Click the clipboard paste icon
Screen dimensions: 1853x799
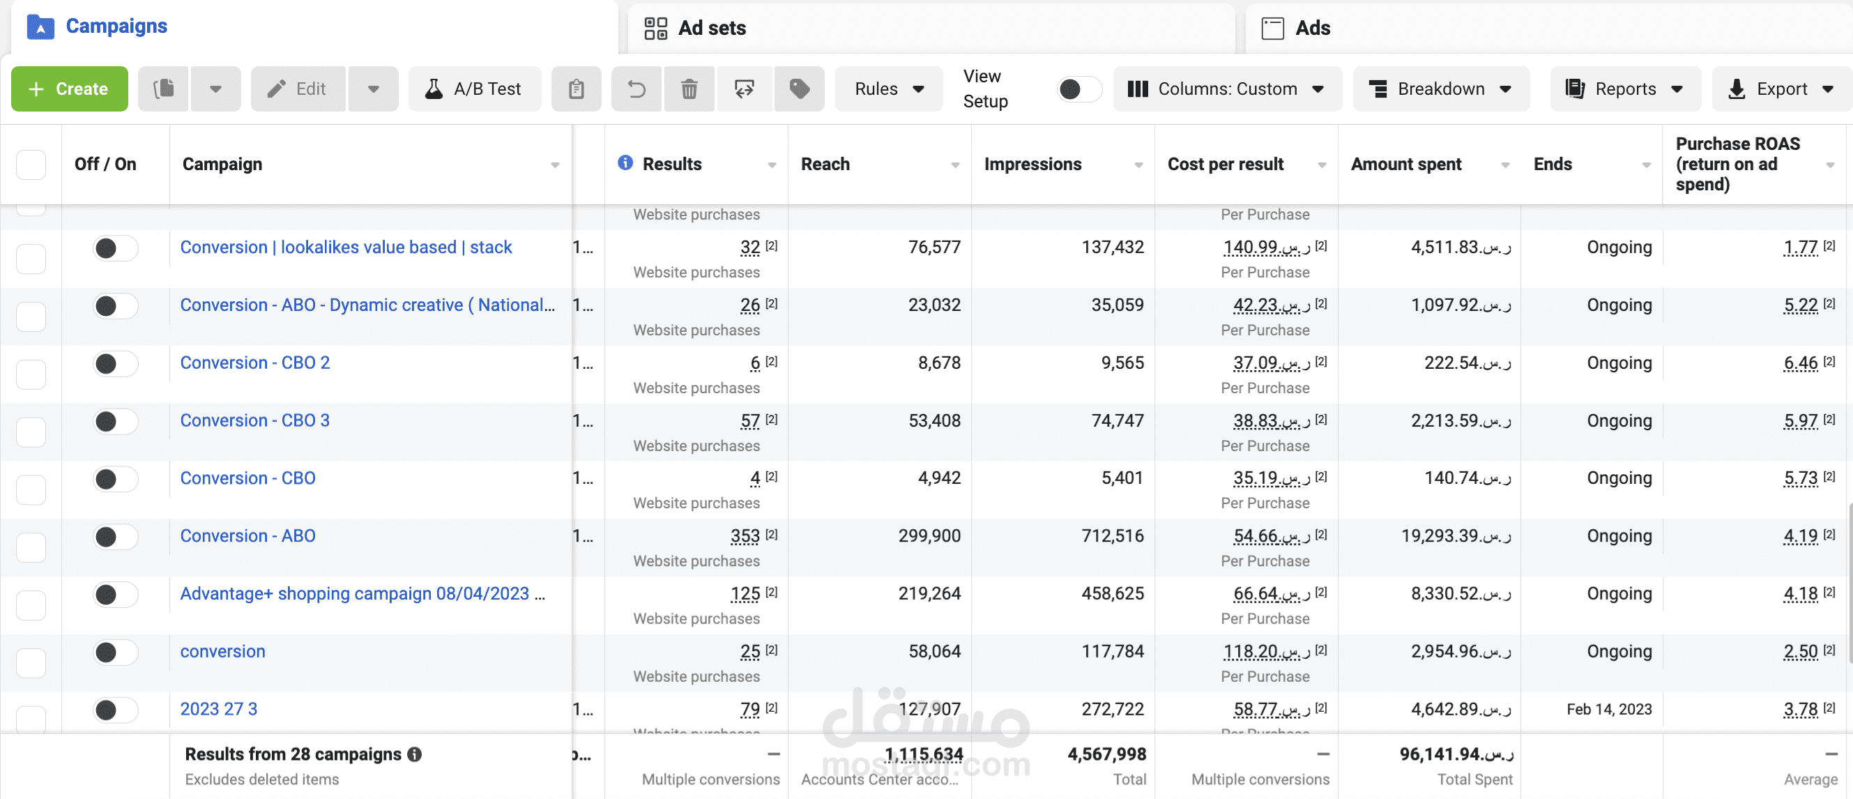pos(576,89)
